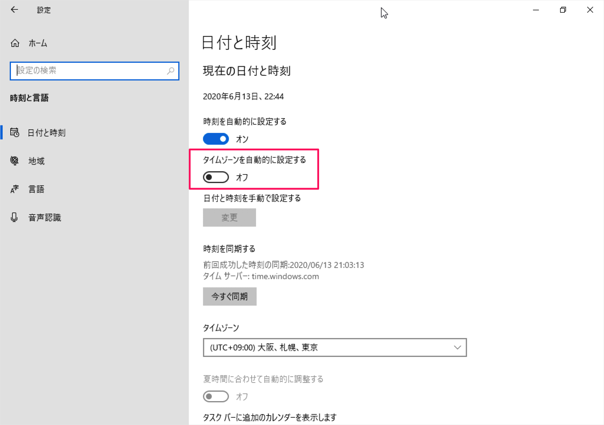Enable タイムゾーンを自動的に設定する
The height and width of the screenshot is (425, 604).
tap(216, 177)
